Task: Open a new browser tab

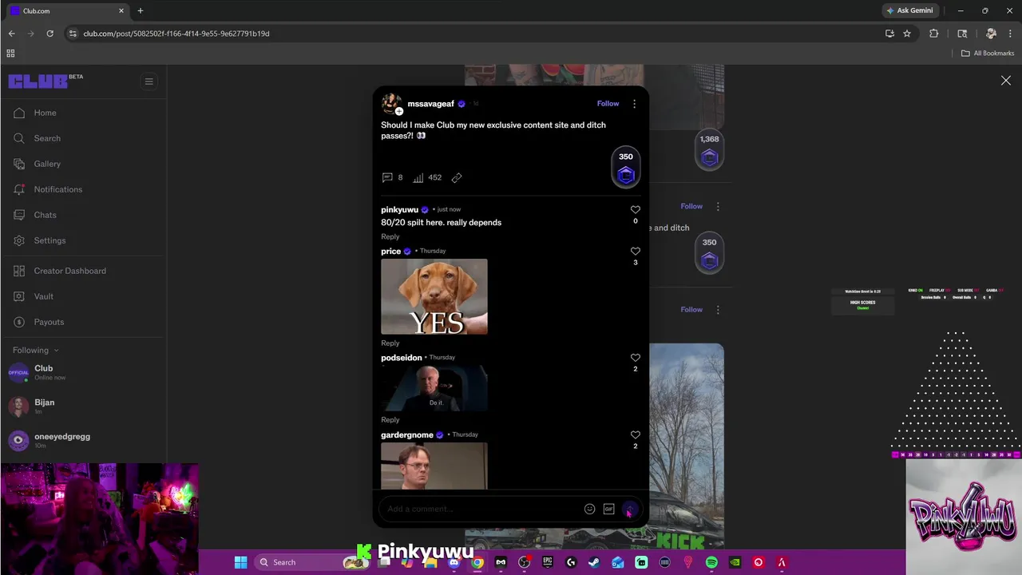Action: click(x=140, y=10)
